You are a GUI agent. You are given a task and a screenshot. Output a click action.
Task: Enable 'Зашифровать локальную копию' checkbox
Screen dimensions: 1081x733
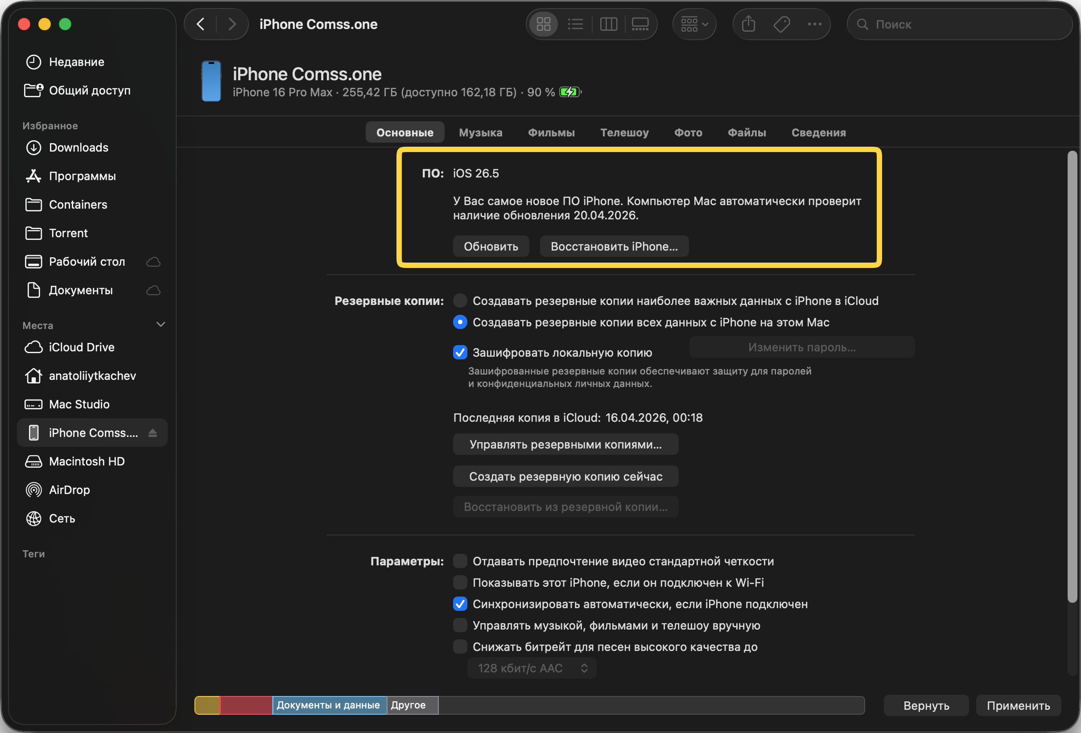pyautogui.click(x=460, y=353)
